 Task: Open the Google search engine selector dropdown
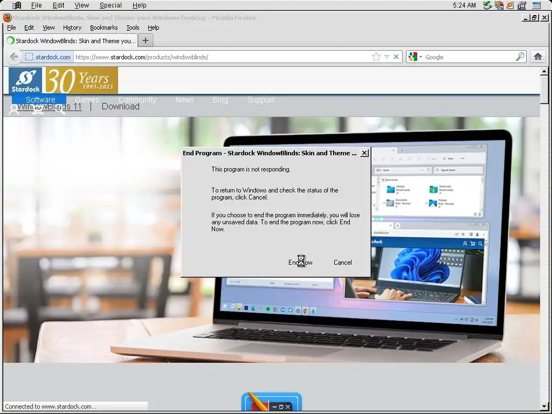pos(416,57)
